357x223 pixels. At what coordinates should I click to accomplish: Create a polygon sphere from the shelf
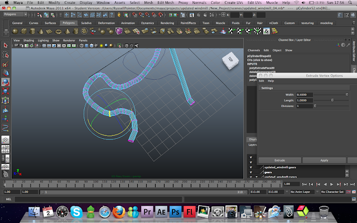pyautogui.click(x=15, y=31)
